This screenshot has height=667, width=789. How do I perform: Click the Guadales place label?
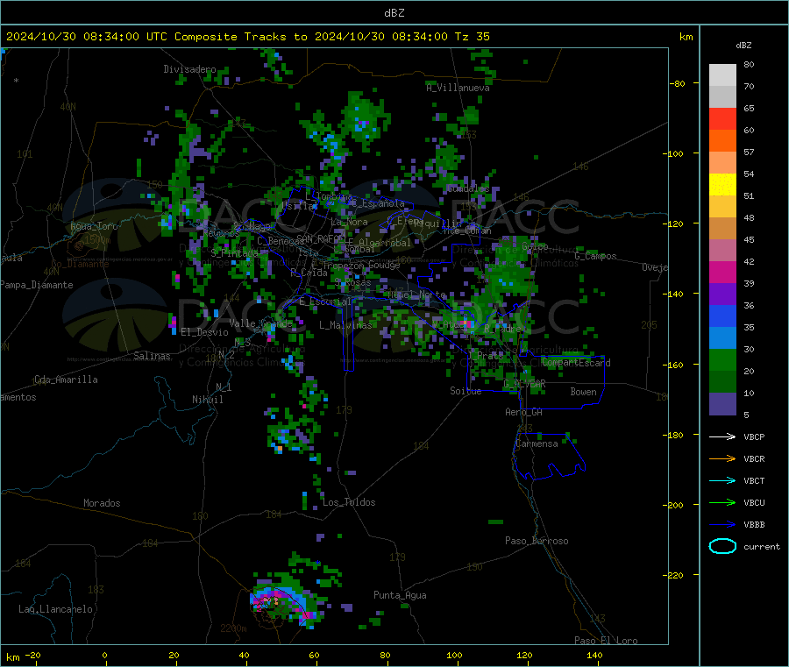click(468, 188)
